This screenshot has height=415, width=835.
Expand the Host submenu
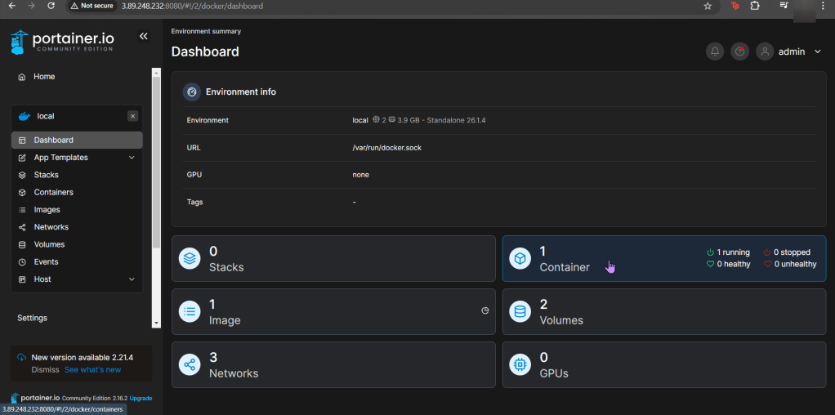[x=132, y=279]
